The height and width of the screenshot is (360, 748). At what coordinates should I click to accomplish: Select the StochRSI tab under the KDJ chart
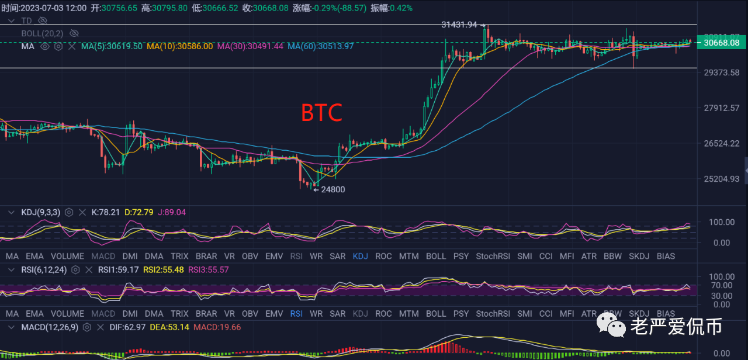point(494,256)
